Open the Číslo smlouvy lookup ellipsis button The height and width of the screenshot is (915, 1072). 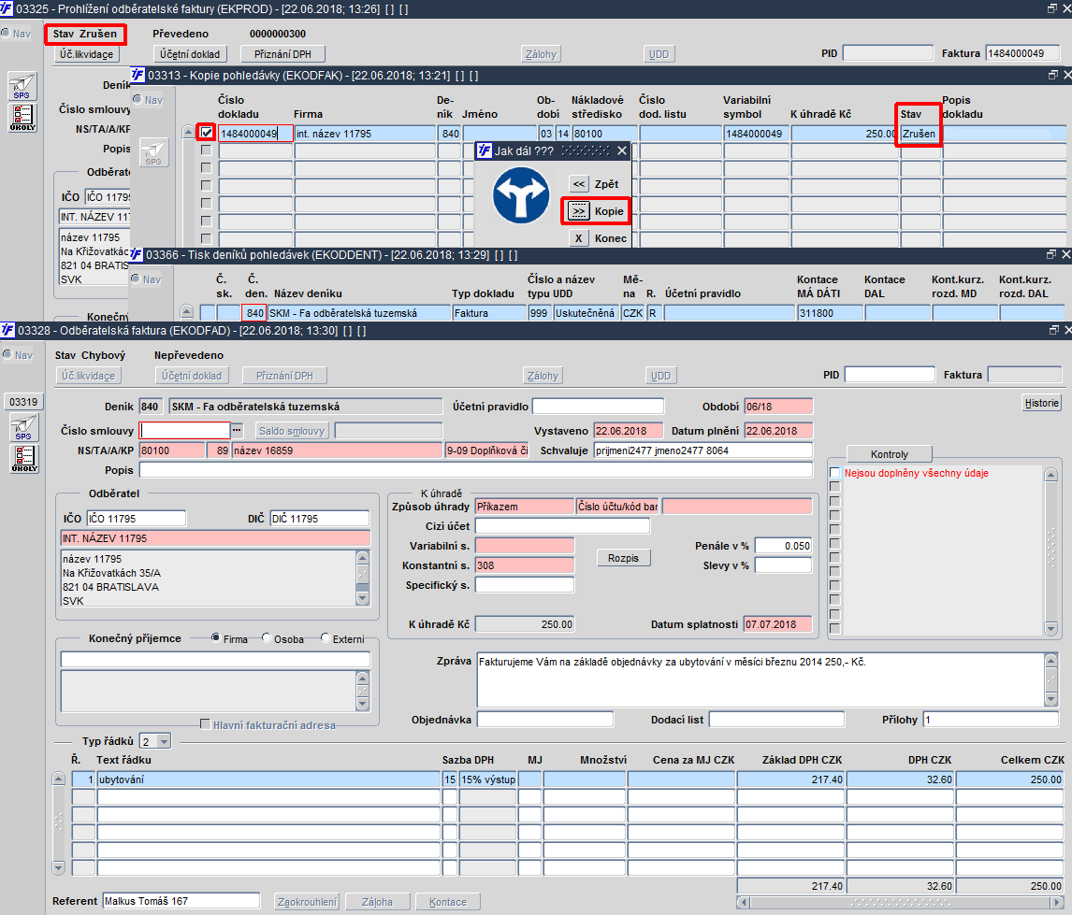click(237, 430)
